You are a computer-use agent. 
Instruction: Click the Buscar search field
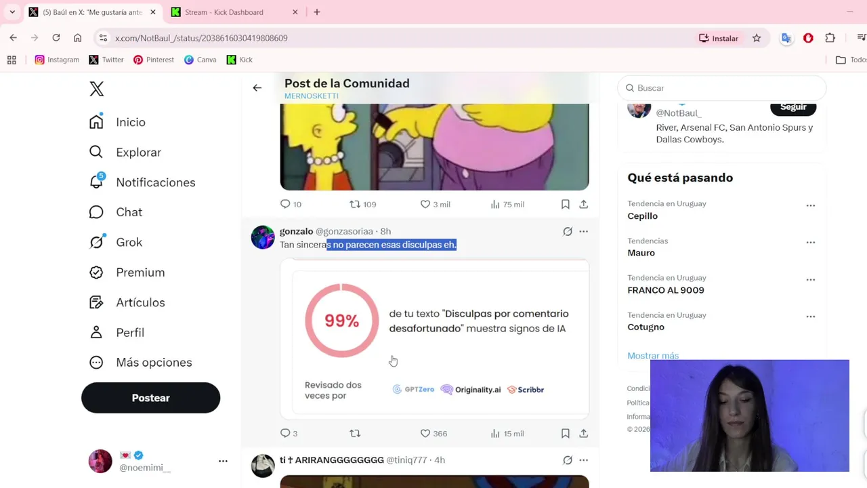(x=722, y=88)
